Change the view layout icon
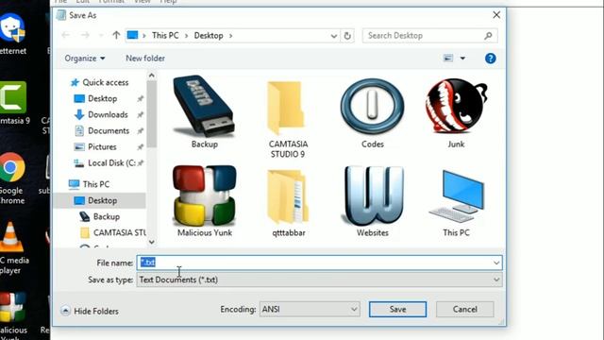604x340 pixels. [x=447, y=59]
